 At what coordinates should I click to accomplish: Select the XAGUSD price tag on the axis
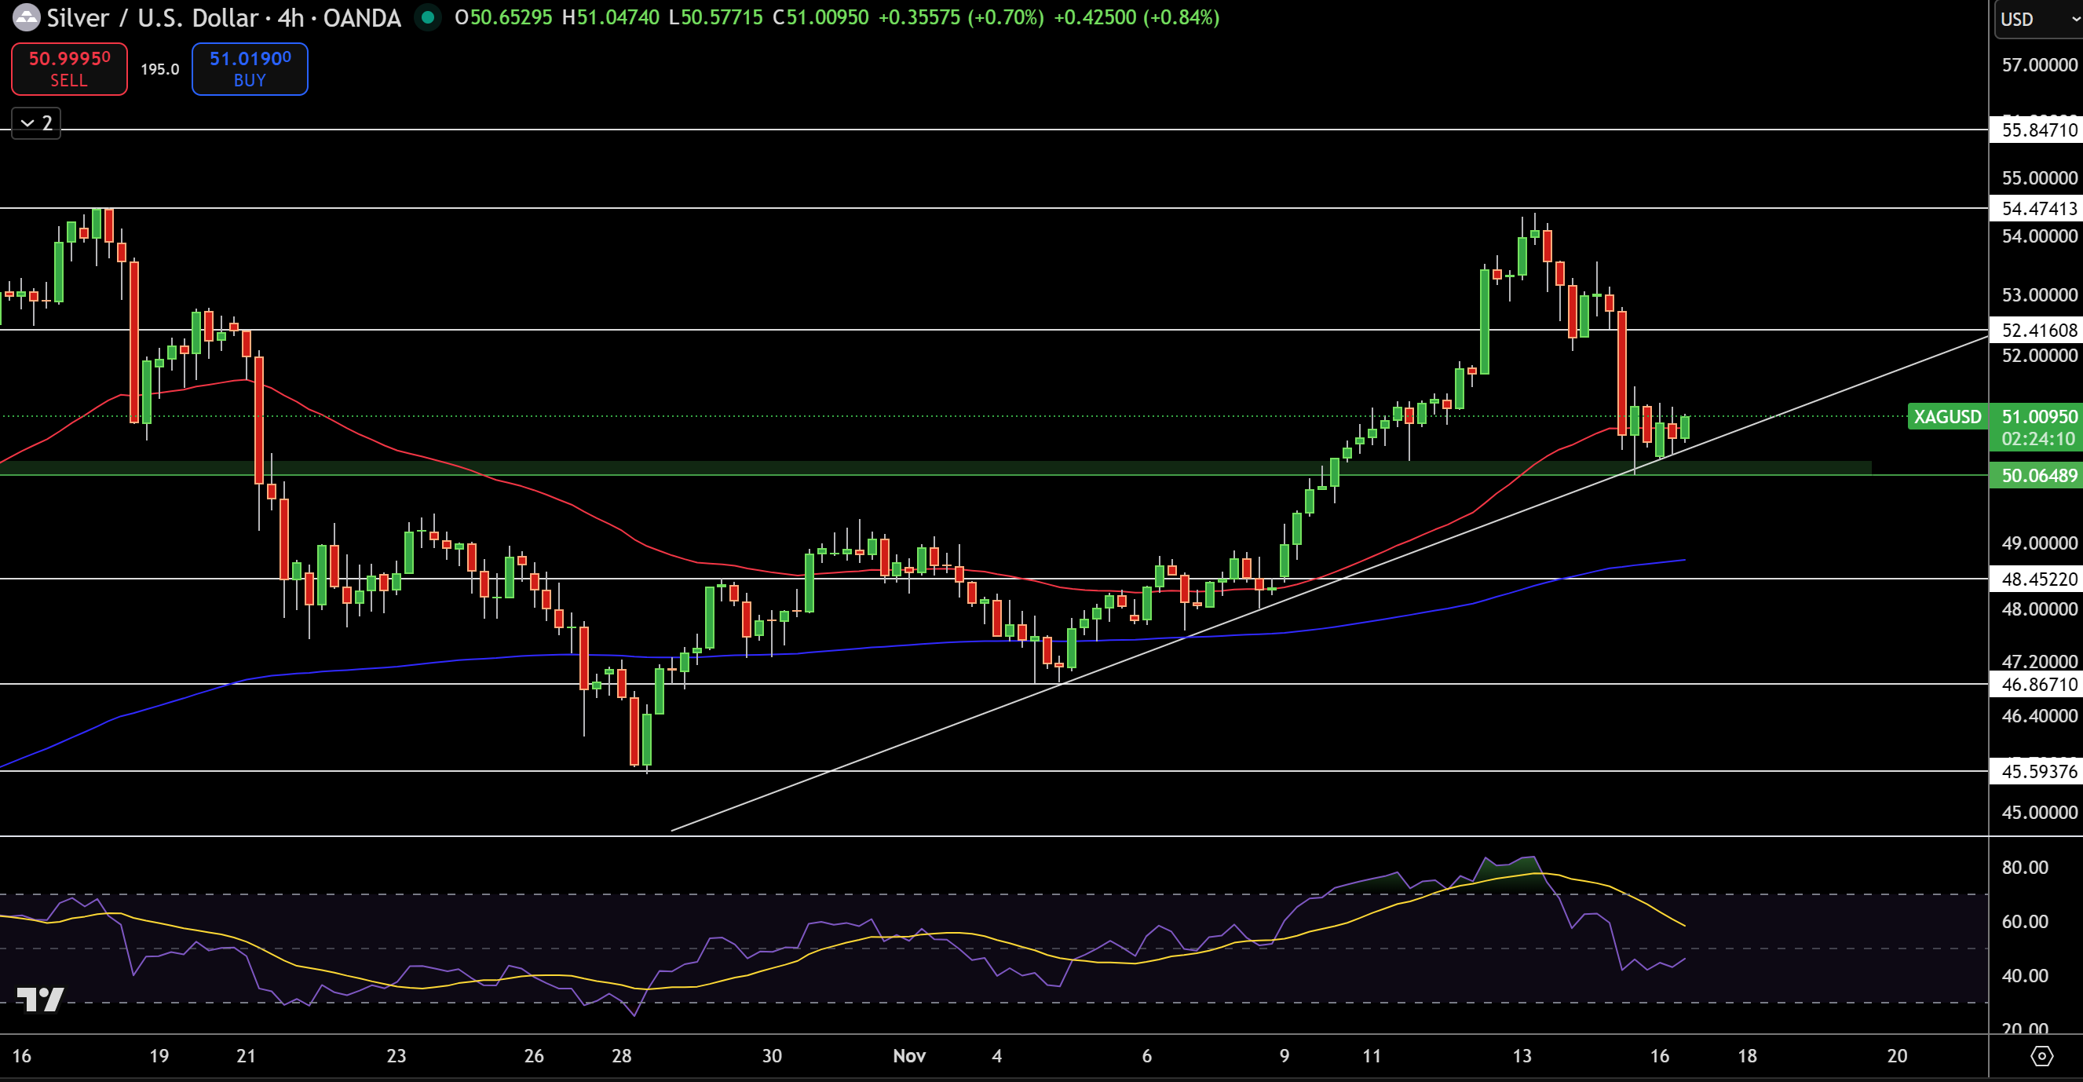click(x=1949, y=417)
